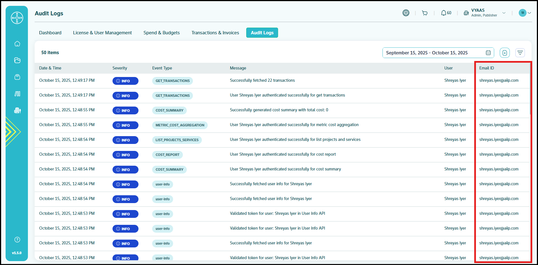538x265 pixels.
Task: Expand the sidebar with yellow chevron arrow
Action: 13,132
